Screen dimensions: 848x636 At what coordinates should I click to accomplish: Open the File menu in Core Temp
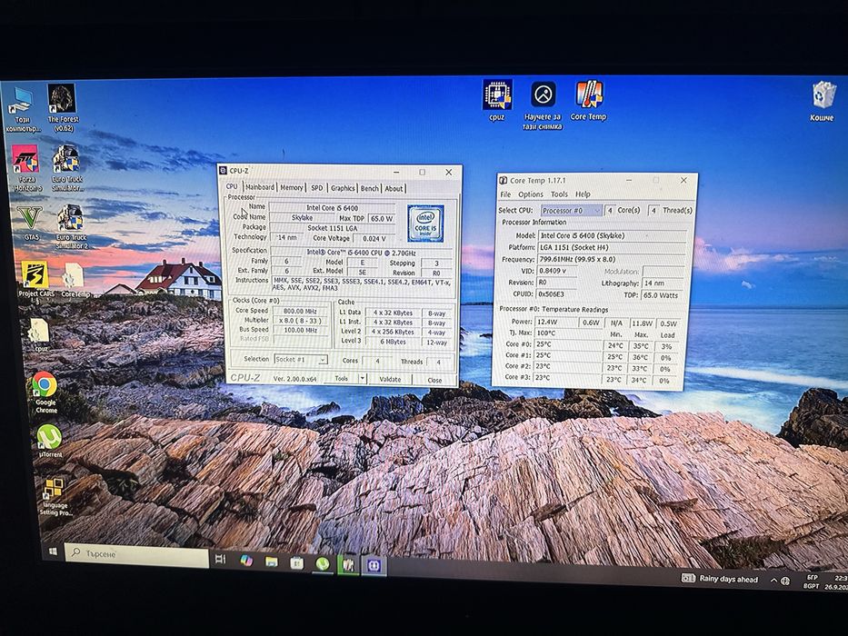(505, 194)
